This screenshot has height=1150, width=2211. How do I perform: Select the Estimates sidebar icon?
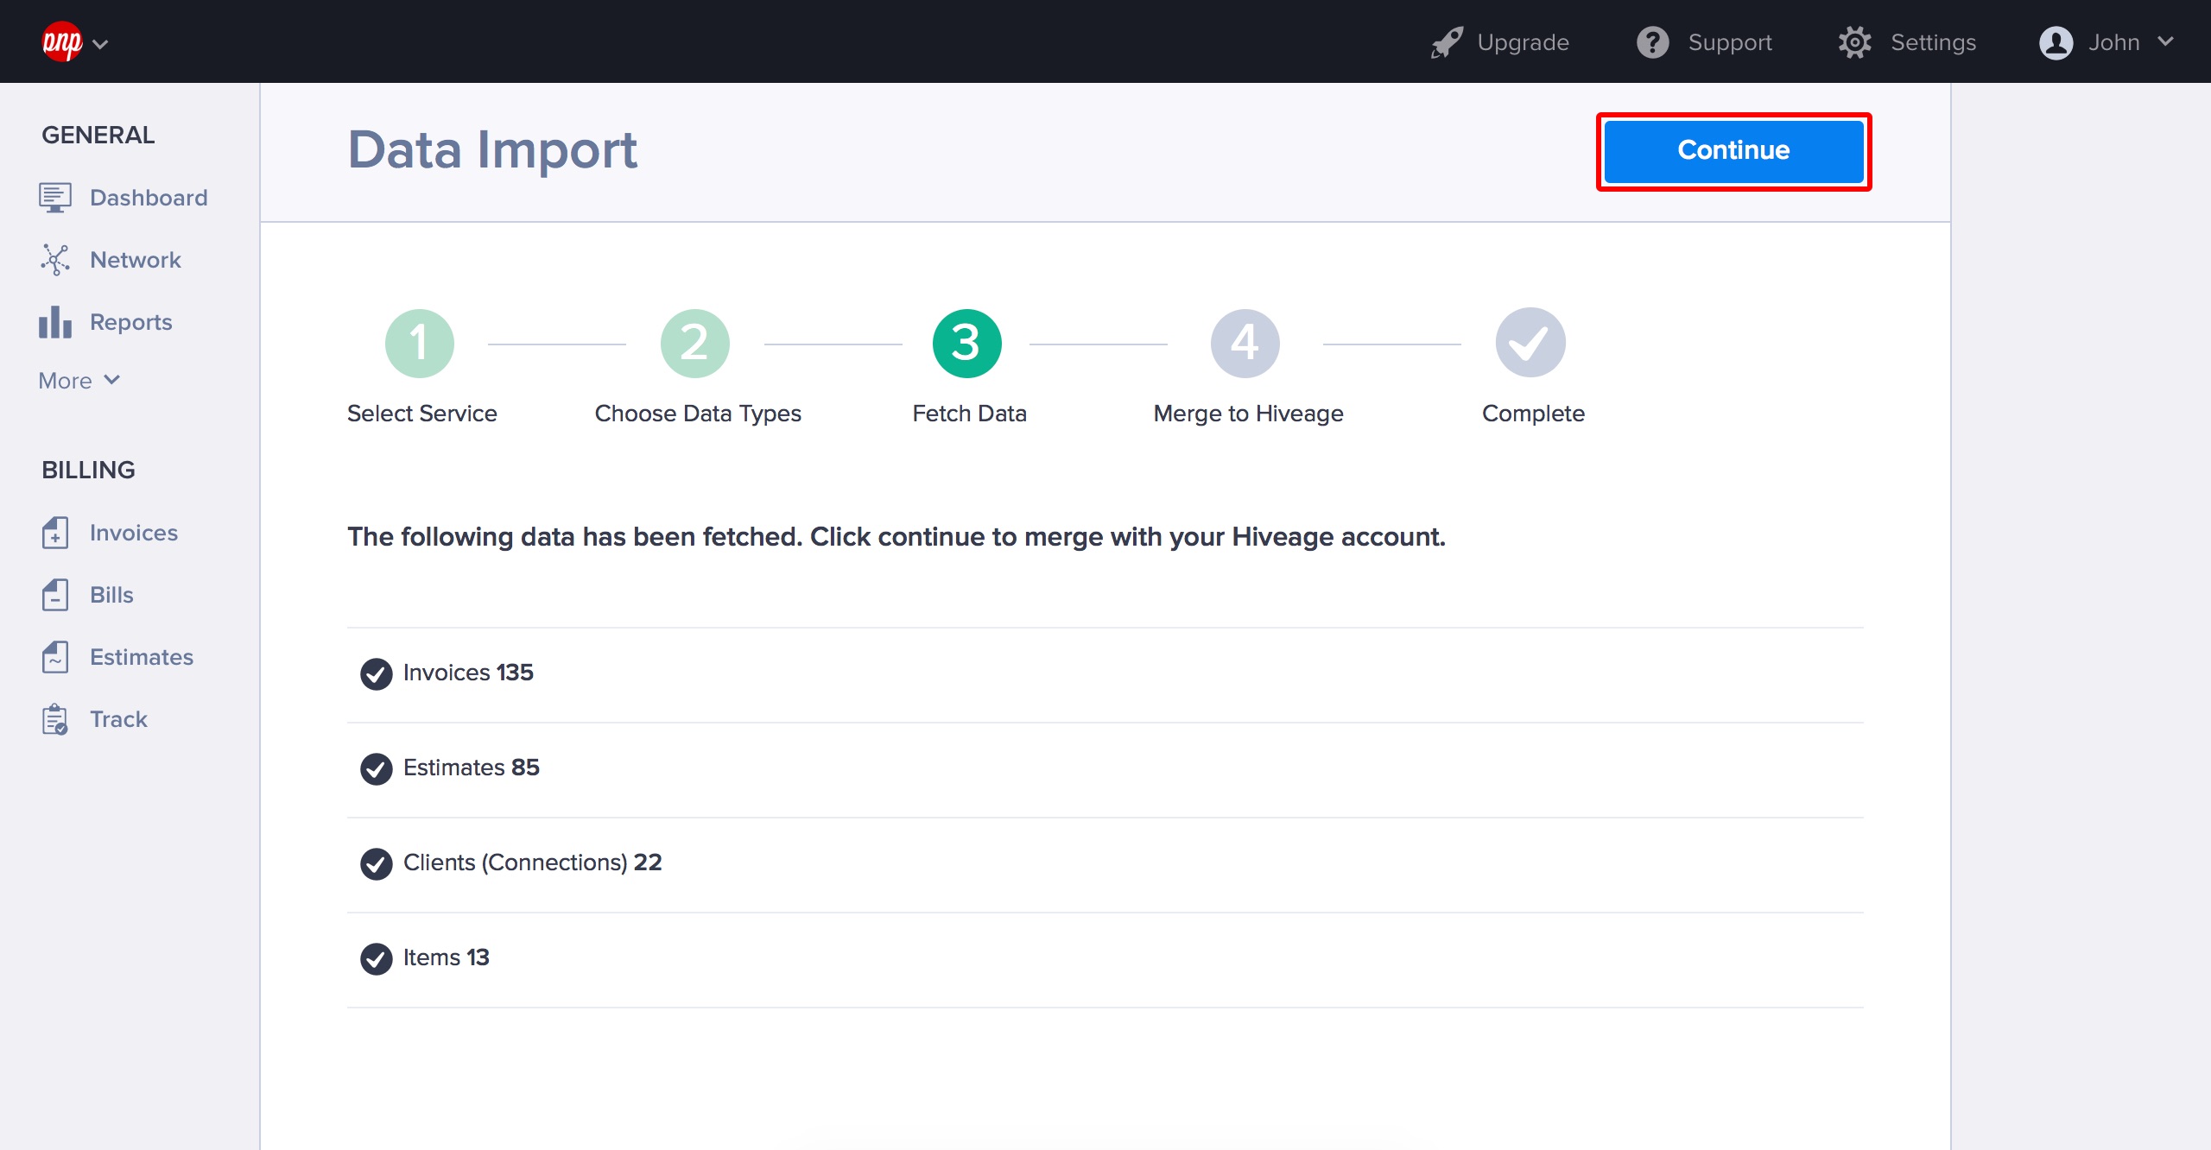[54, 657]
